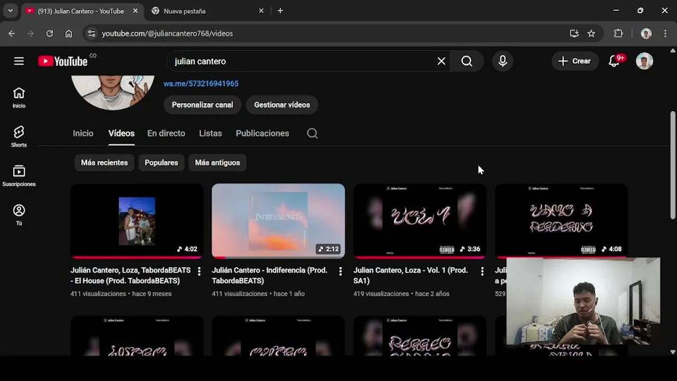Reload the current page
Image resolution: width=677 pixels, height=381 pixels.
50,33
